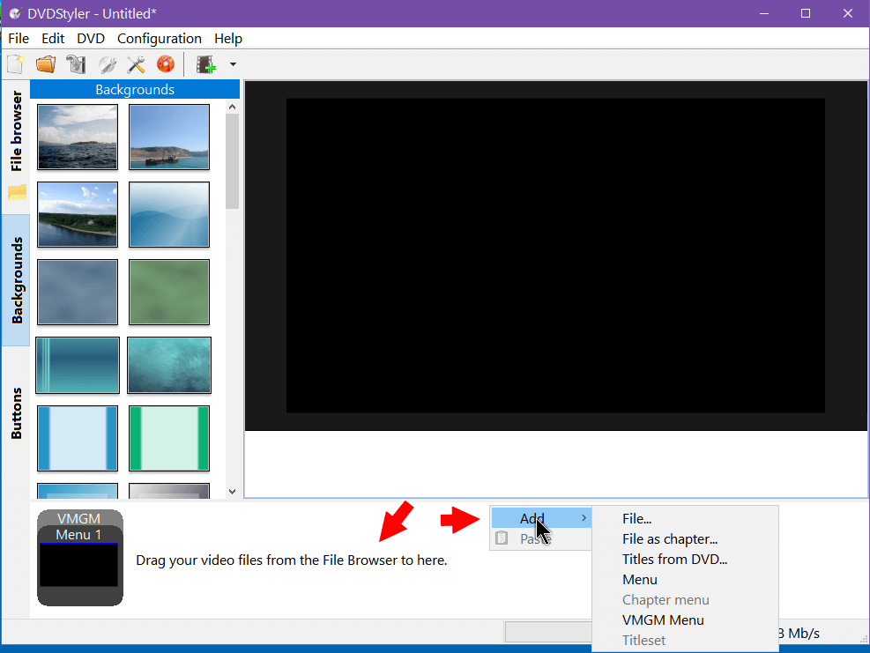
Task: Close the DVDStyler window
Action: (848, 13)
